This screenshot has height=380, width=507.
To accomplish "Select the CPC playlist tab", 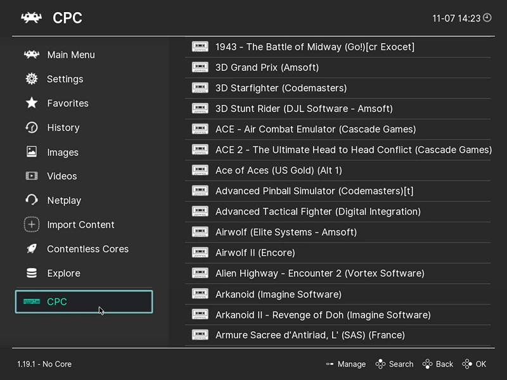I will 84,302.
